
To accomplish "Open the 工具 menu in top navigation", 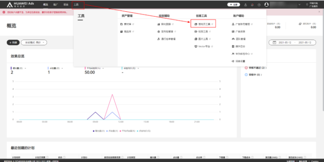I will (x=76, y=4).
